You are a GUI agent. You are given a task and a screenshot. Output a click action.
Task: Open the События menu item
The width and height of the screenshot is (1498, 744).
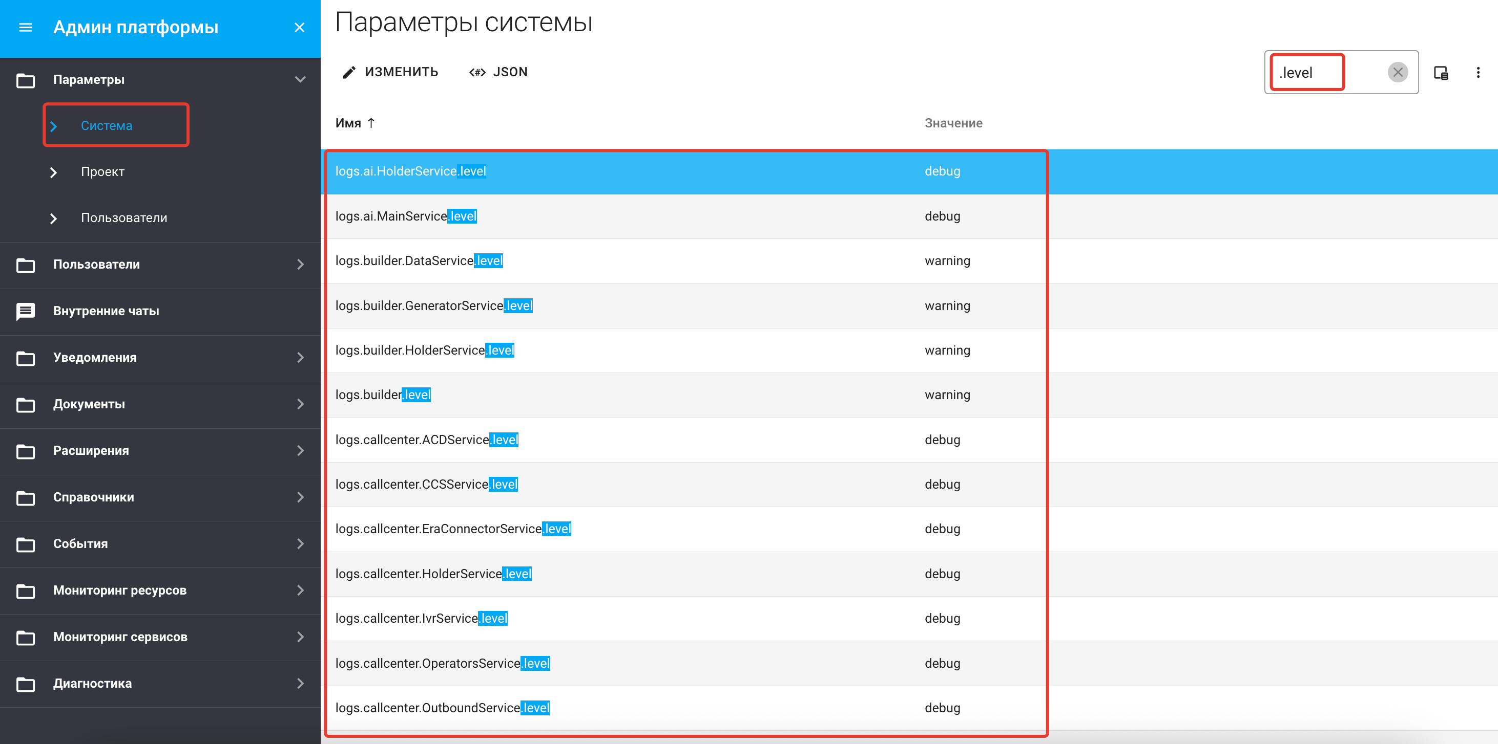pyautogui.click(x=80, y=543)
